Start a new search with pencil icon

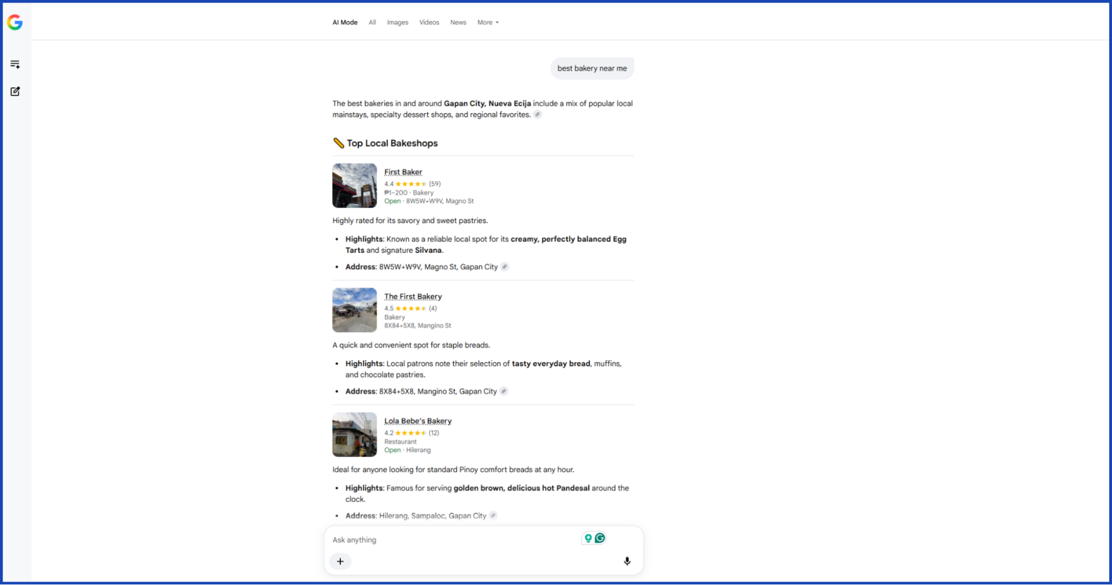tap(15, 91)
